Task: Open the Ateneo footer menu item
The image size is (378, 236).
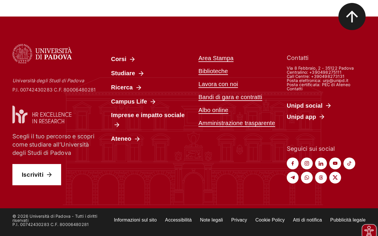Action: [125, 139]
